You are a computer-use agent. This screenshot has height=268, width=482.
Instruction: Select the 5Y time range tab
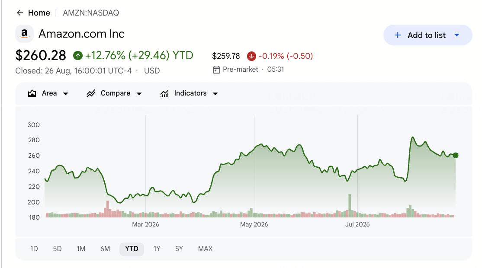(x=179, y=249)
